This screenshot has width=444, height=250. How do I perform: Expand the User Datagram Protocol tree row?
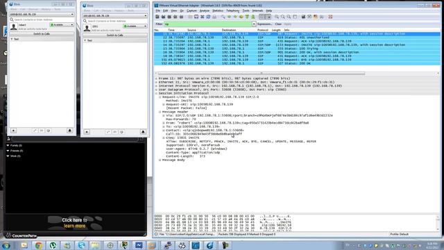pyautogui.click(x=156, y=90)
